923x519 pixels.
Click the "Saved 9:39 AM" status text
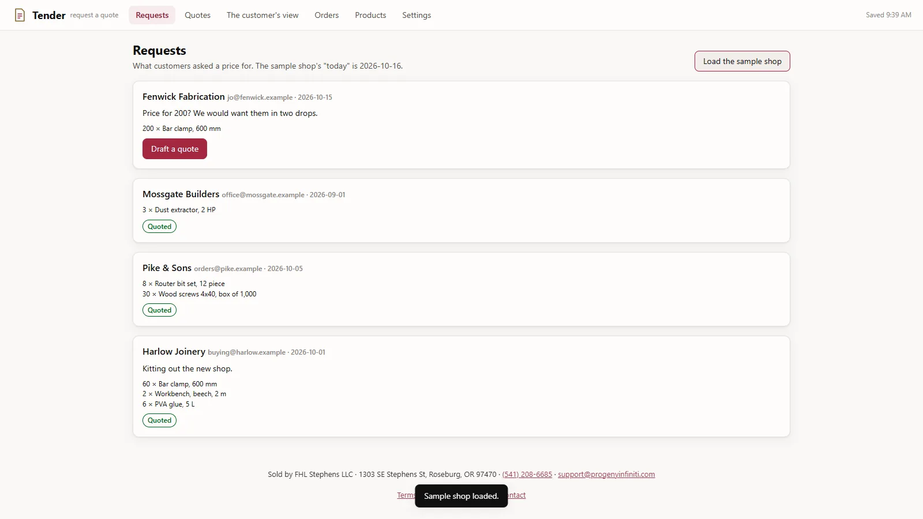888,15
